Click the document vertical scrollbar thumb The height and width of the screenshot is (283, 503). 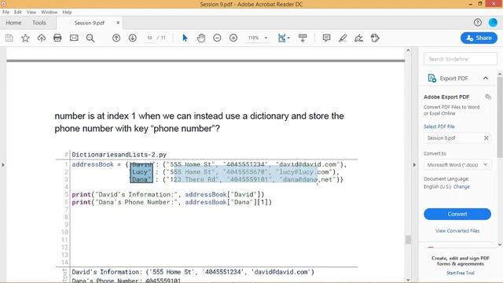pos(408,240)
